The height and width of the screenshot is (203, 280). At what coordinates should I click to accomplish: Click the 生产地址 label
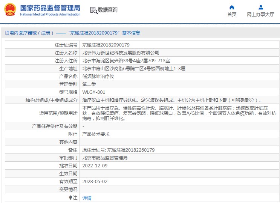coord(68,68)
